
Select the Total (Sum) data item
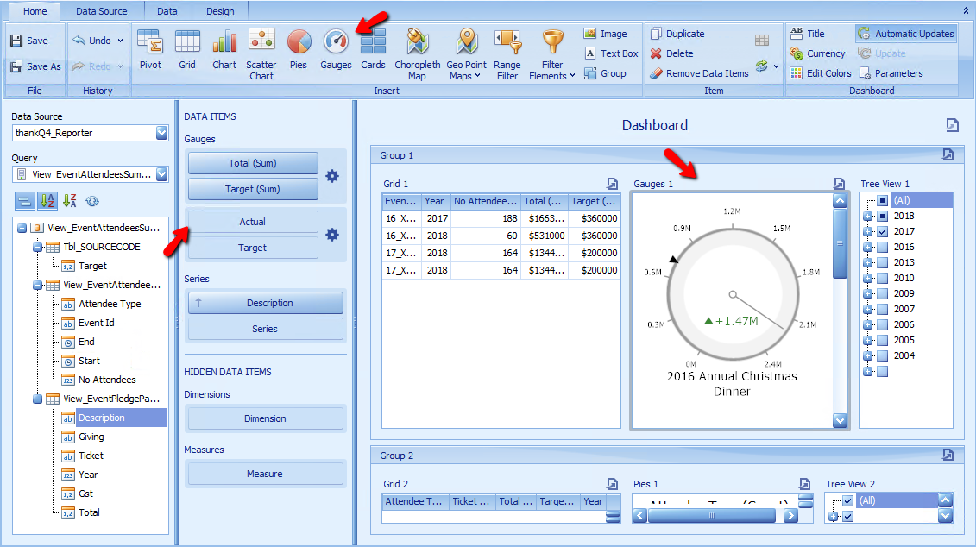coord(253,163)
